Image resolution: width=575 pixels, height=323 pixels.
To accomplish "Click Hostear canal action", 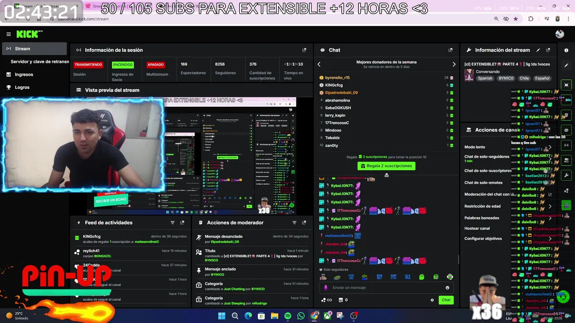I will click(477, 228).
